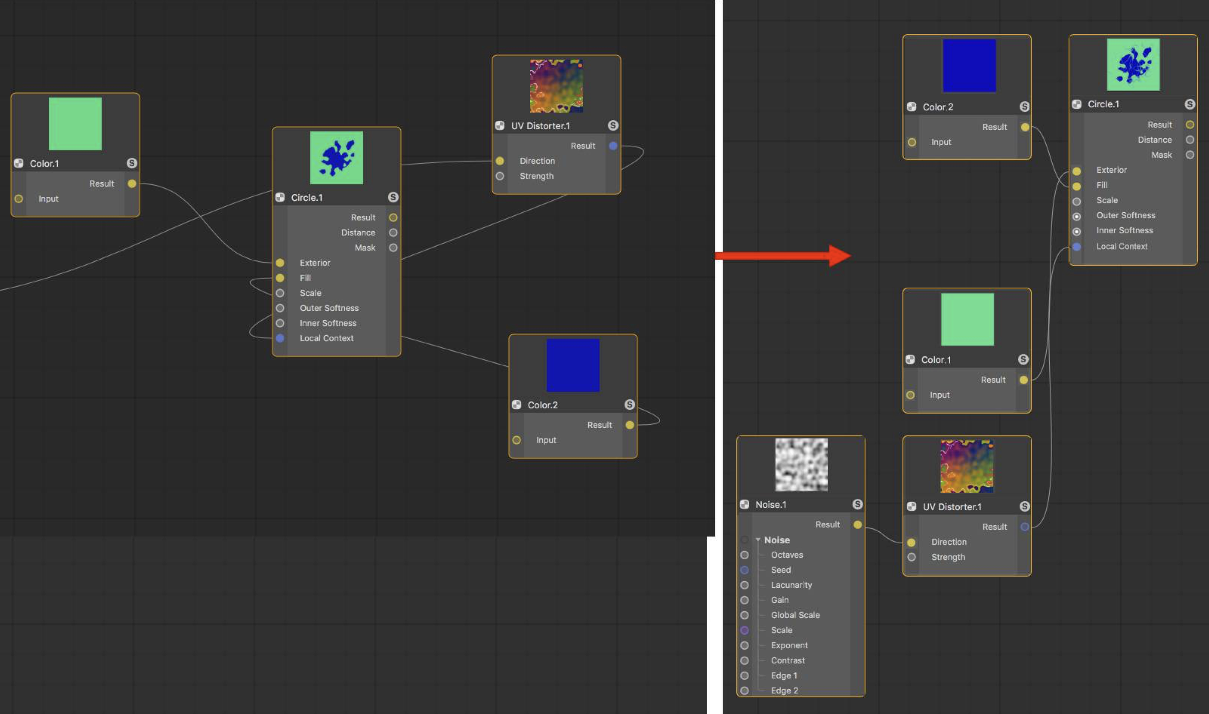The width and height of the screenshot is (1209, 714).
Task: Click the Color.2 node type icon in right graph
Action: click(x=911, y=107)
